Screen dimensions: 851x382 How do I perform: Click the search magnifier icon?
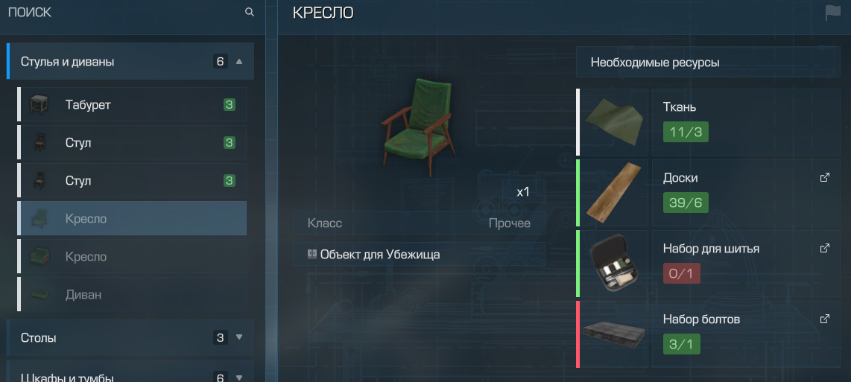click(249, 12)
